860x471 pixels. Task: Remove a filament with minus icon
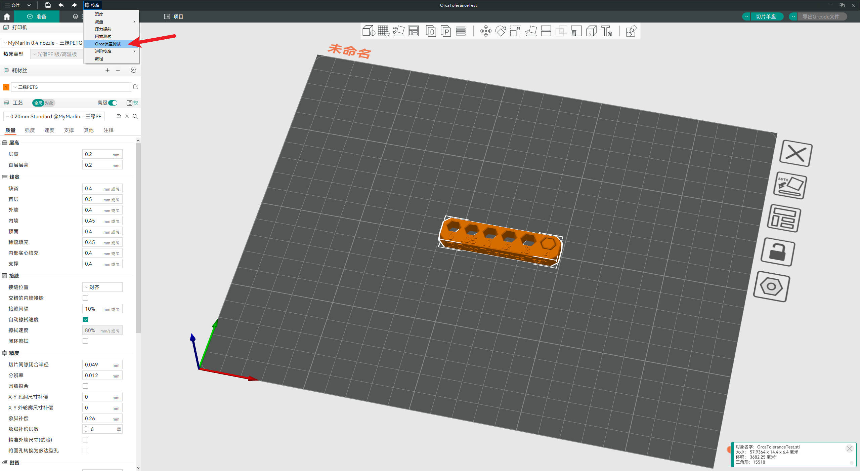tap(118, 70)
